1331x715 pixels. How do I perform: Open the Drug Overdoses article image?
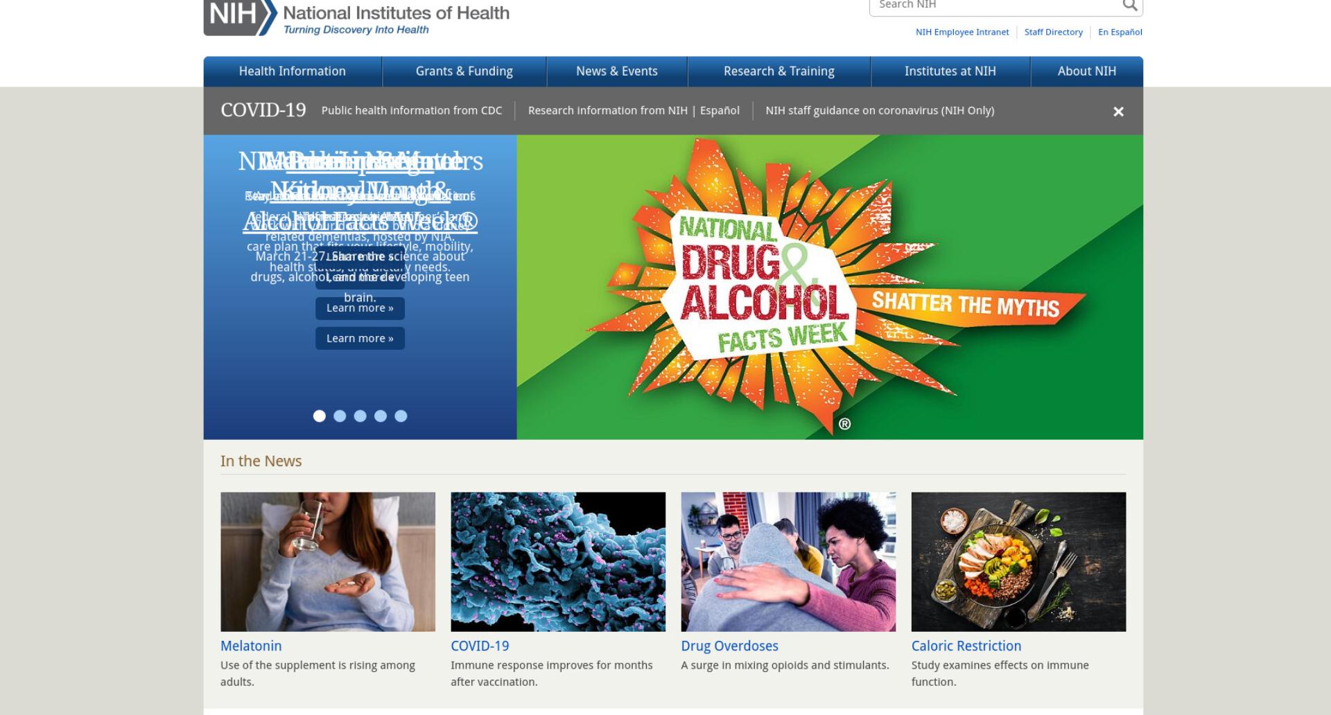tap(788, 562)
